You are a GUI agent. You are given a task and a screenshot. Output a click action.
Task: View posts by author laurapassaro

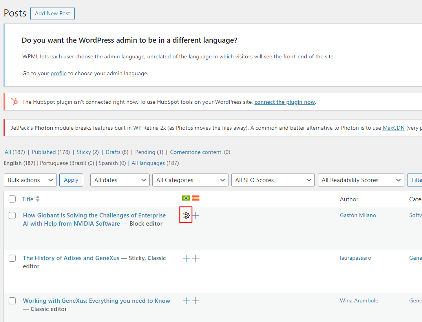point(356,258)
